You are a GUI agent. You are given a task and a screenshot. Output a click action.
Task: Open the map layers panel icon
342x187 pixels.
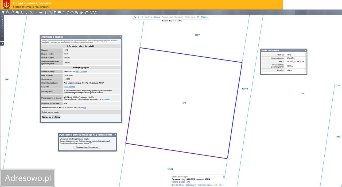3,12
